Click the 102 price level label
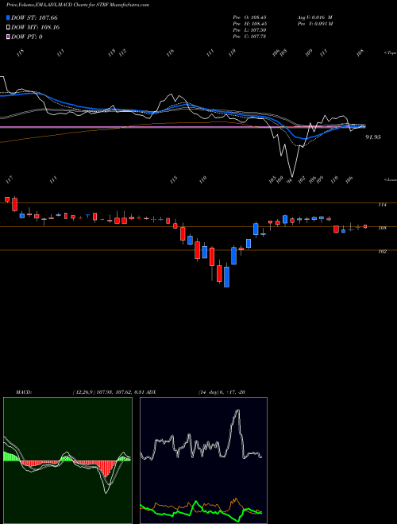Viewport: 397px width, 524px height. click(382, 252)
